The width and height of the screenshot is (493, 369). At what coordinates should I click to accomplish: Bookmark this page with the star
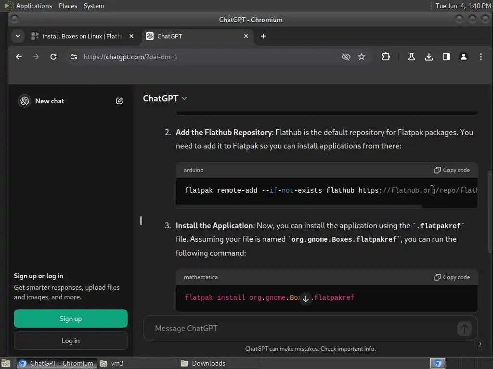click(x=362, y=57)
